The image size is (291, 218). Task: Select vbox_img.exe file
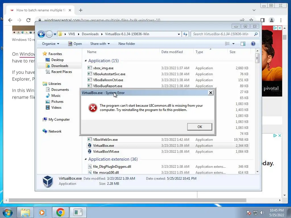pyautogui.click(x=103, y=68)
